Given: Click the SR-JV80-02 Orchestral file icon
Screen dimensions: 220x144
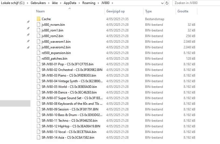Looking at the screenshot, I should [x=39, y=70].
